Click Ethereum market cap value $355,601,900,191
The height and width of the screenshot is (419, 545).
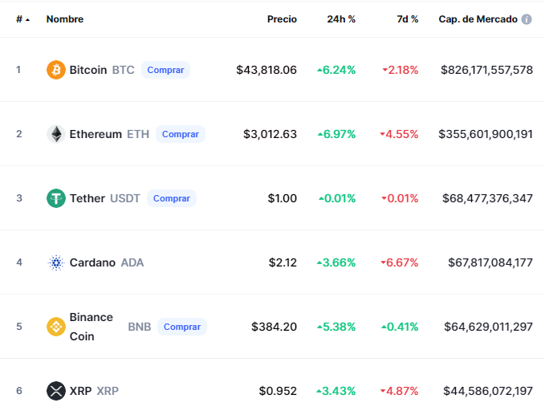pos(486,134)
